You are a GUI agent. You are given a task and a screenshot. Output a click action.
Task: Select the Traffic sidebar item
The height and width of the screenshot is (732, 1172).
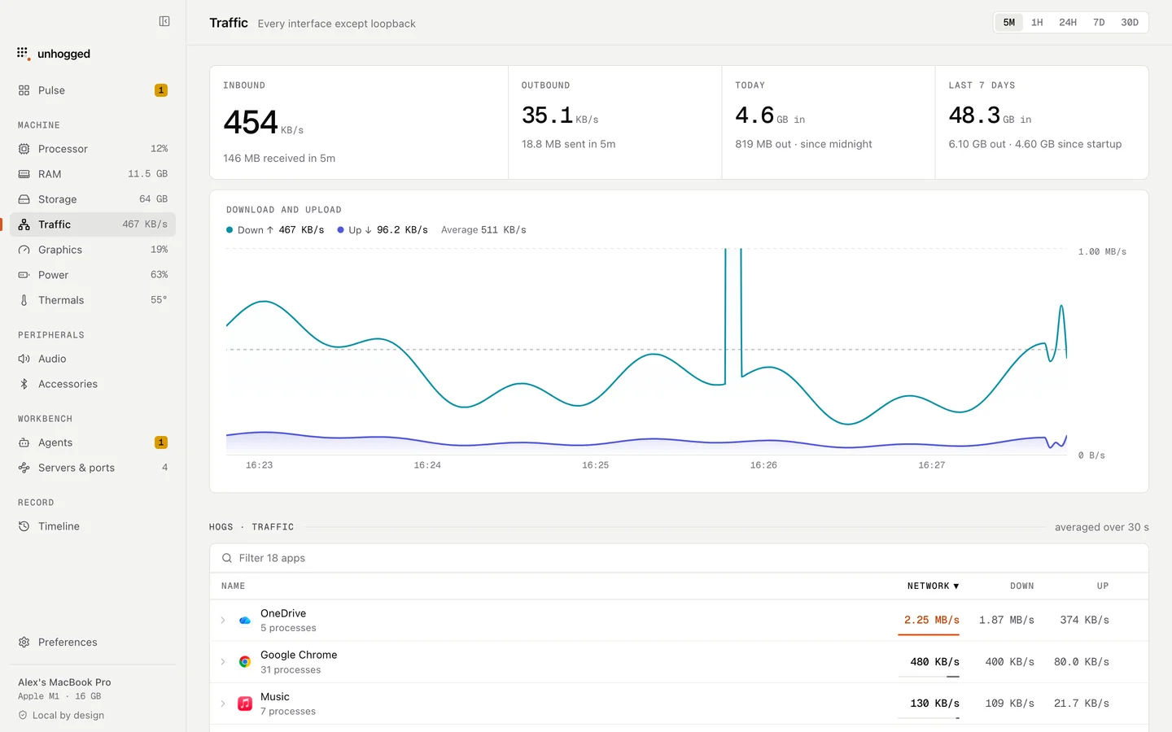tap(93, 224)
